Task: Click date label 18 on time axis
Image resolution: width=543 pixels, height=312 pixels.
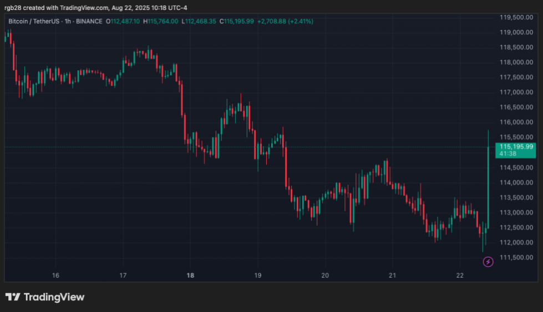Action: pyautogui.click(x=190, y=275)
